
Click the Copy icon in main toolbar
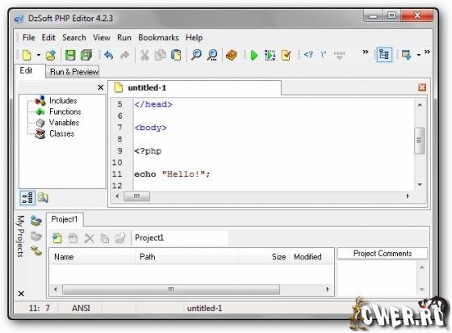coord(161,55)
